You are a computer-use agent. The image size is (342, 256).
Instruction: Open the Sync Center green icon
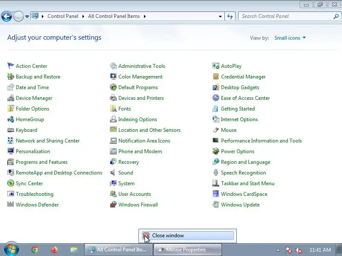[x=10, y=183]
